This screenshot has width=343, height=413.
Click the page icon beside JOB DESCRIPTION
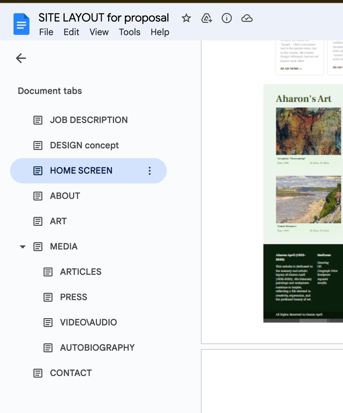tap(38, 120)
